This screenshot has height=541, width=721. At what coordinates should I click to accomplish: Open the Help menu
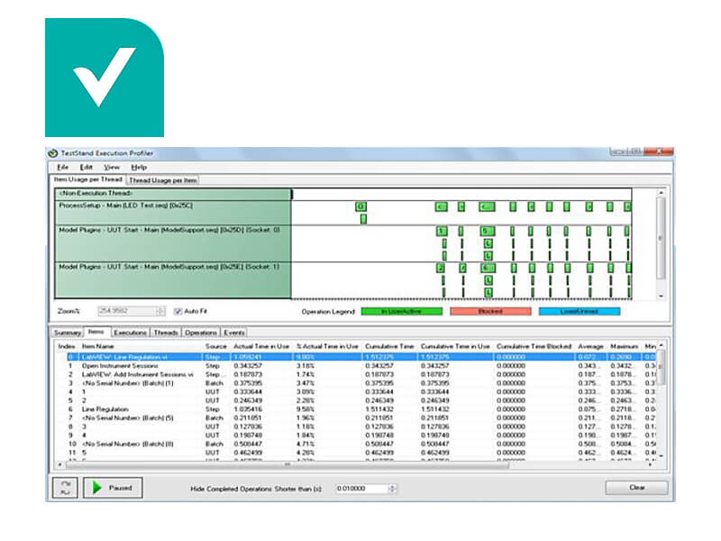click(x=139, y=167)
